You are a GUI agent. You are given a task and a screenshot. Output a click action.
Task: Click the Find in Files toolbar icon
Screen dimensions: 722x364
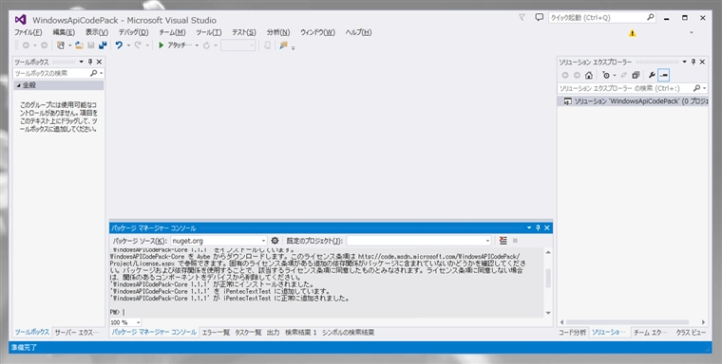284,45
